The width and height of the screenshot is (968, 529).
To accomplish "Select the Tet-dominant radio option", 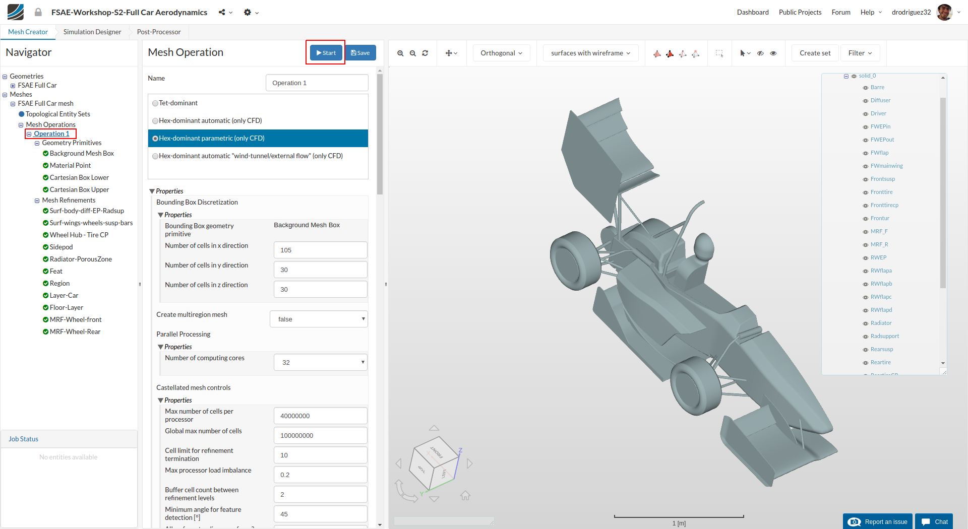I will point(155,103).
